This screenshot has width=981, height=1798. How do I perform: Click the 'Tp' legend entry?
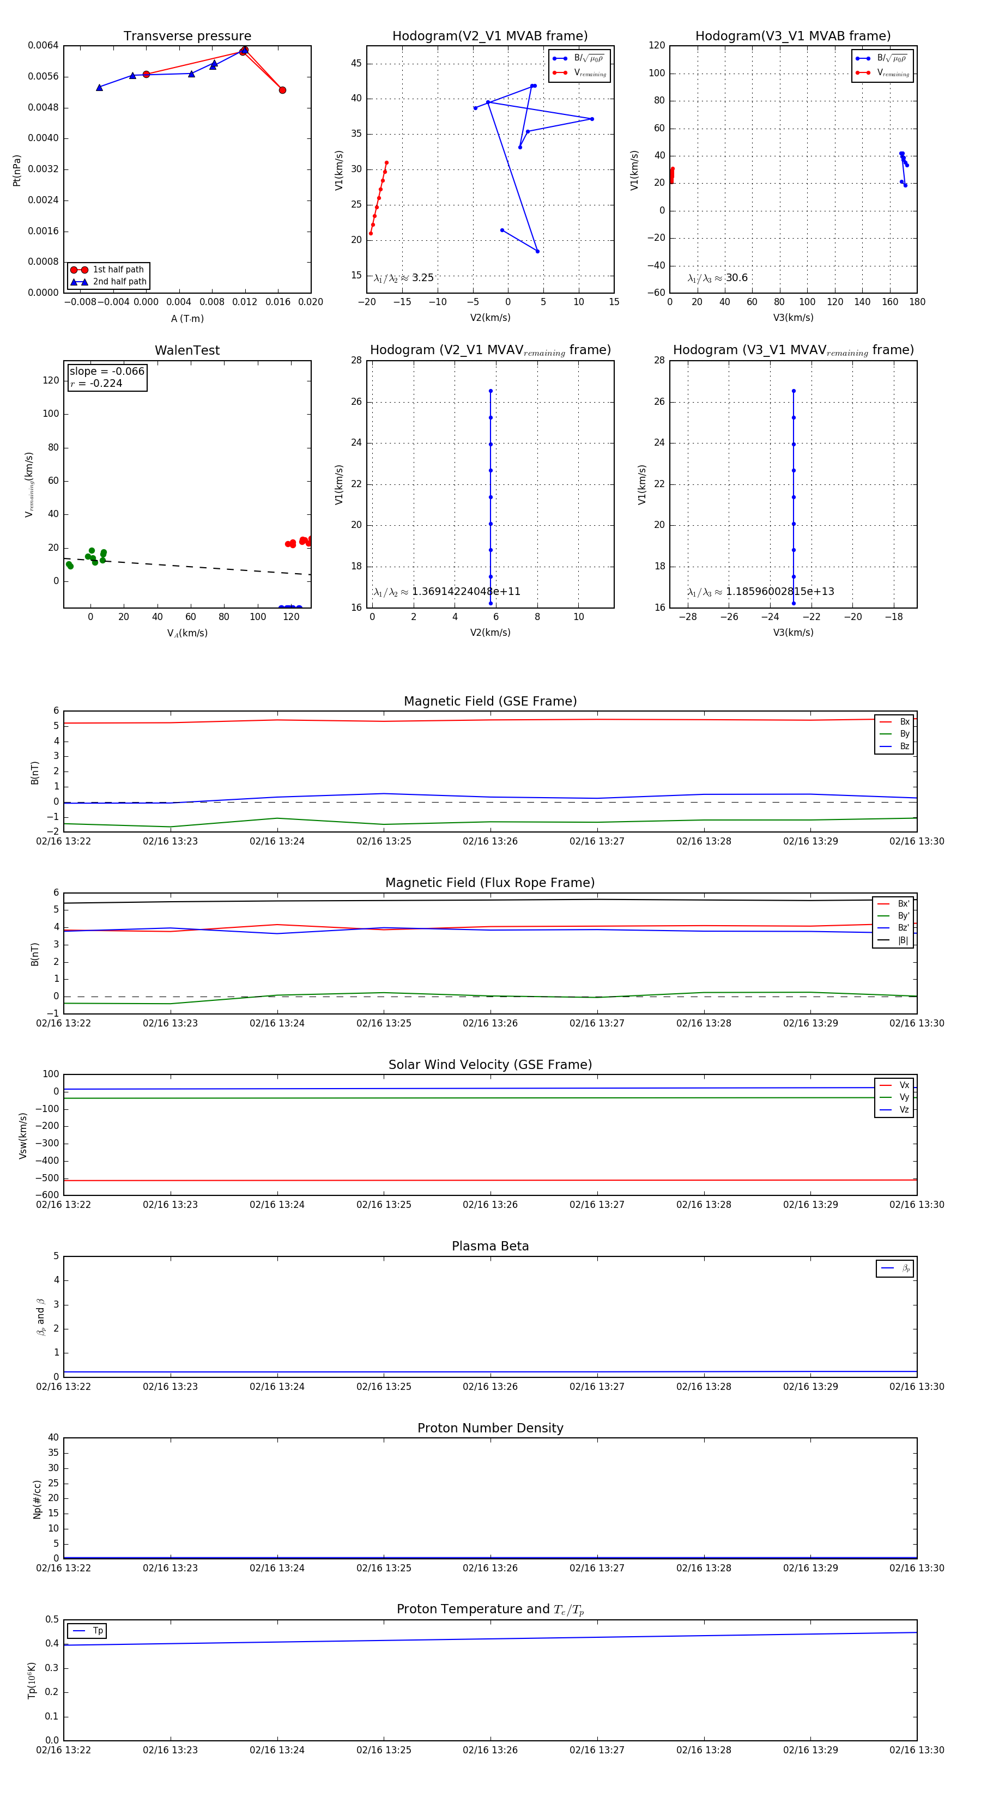(87, 1631)
